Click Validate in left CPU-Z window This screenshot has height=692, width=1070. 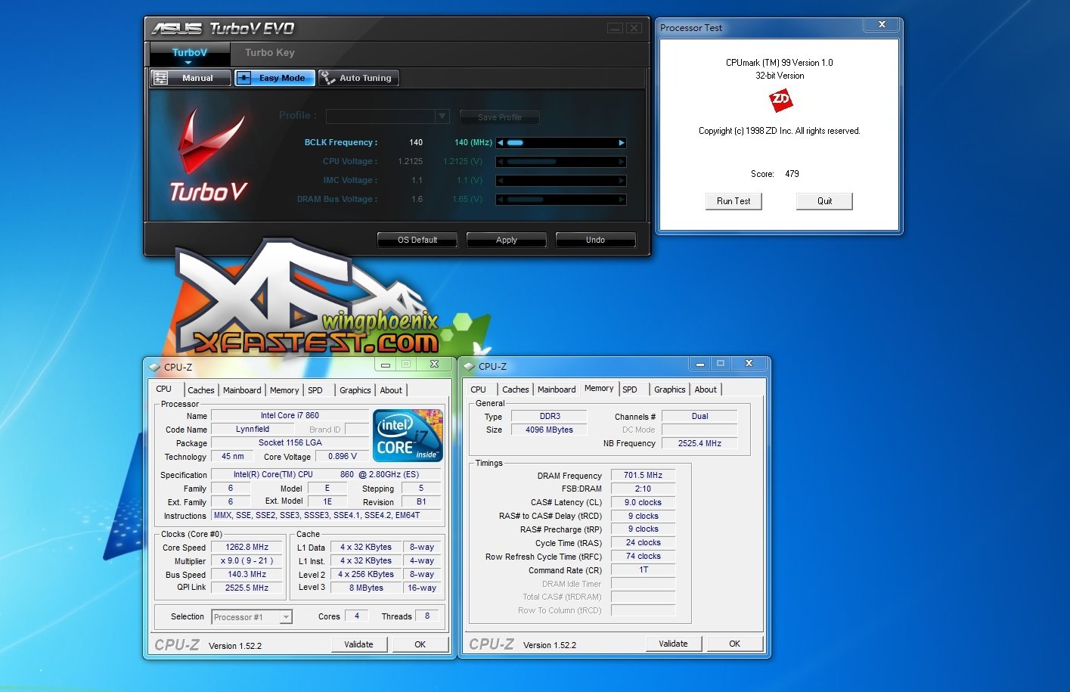[359, 644]
